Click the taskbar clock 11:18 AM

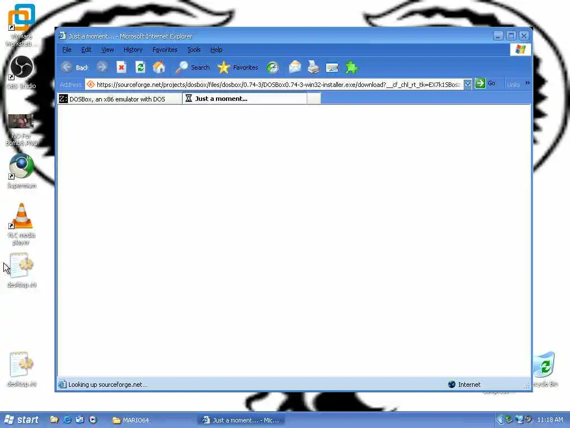(x=550, y=420)
